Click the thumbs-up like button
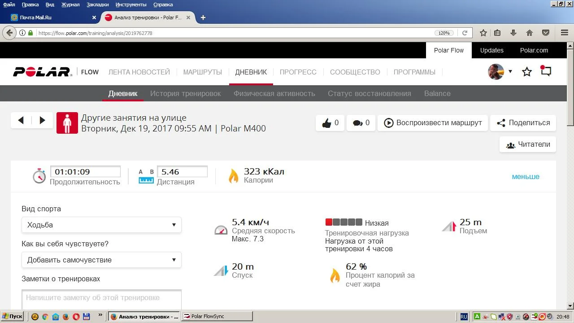This screenshot has width=574, height=323. point(330,123)
